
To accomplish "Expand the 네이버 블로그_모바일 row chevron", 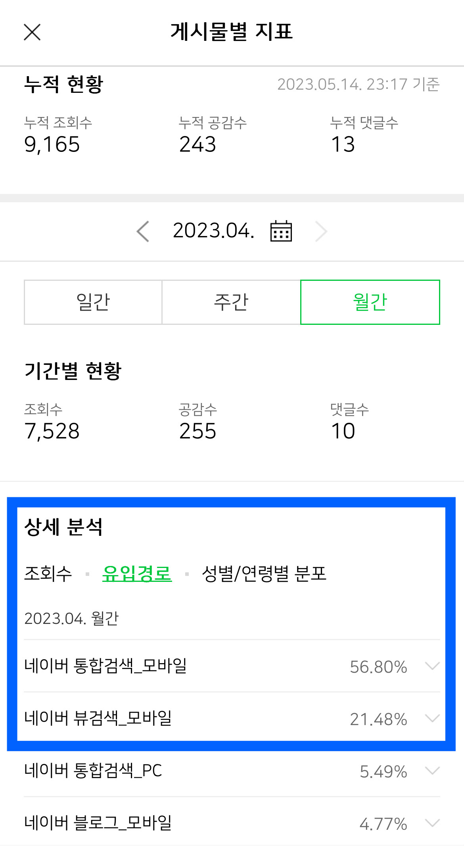I will (432, 823).
